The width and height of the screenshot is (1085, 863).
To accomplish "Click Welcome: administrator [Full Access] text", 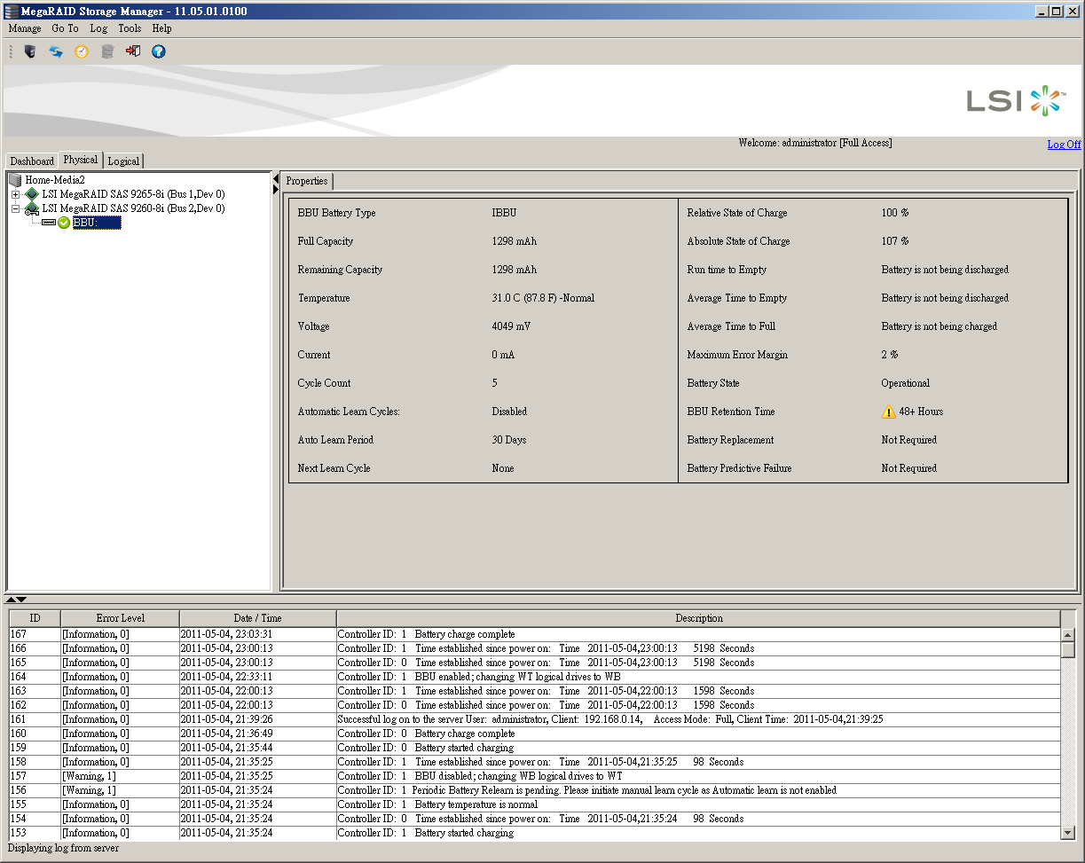I will (815, 143).
